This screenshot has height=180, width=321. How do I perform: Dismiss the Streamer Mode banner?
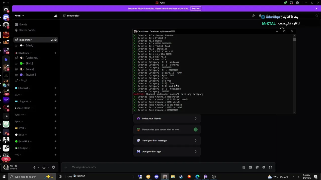click(316, 8)
